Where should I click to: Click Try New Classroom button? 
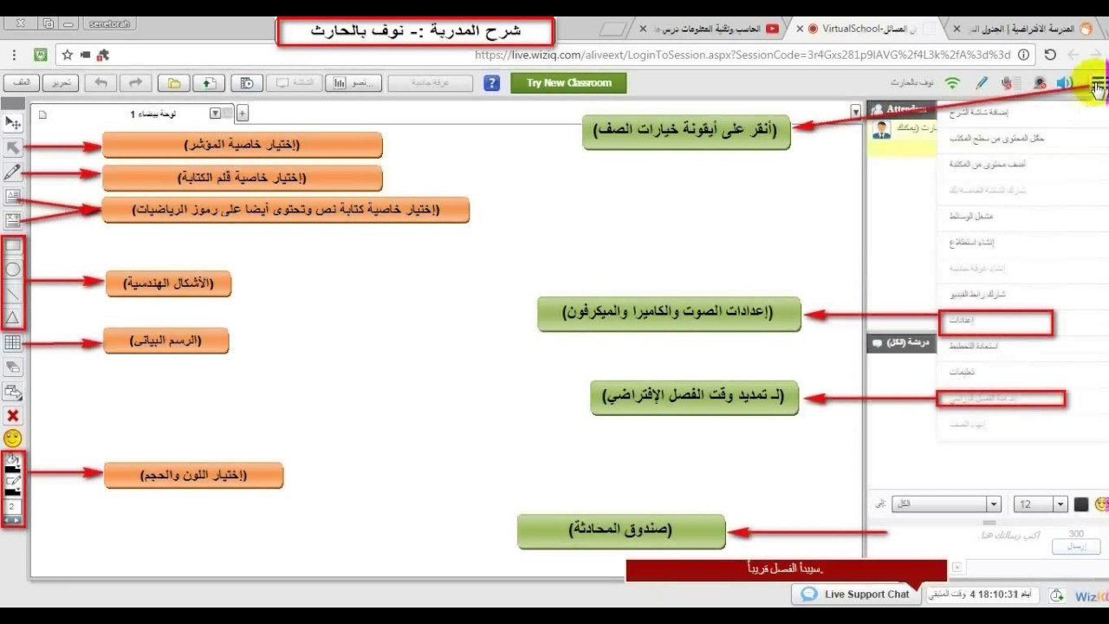tap(568, 83)
